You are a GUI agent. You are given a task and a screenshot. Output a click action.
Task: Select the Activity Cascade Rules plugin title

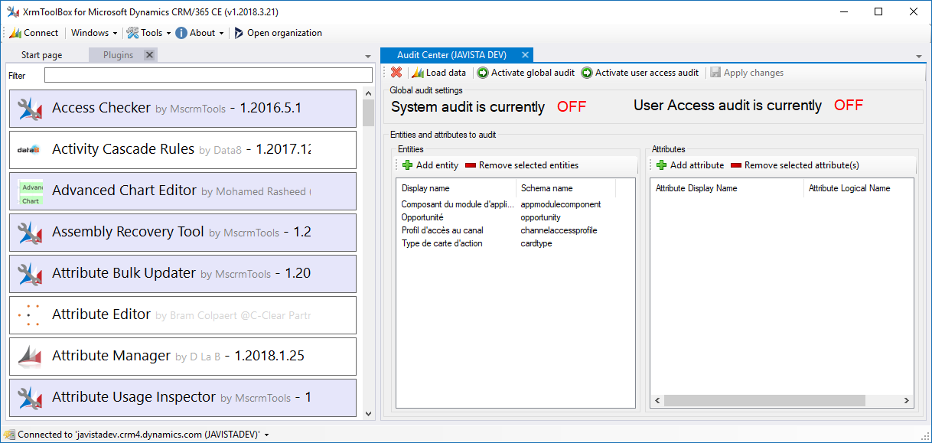click(123, 149)
